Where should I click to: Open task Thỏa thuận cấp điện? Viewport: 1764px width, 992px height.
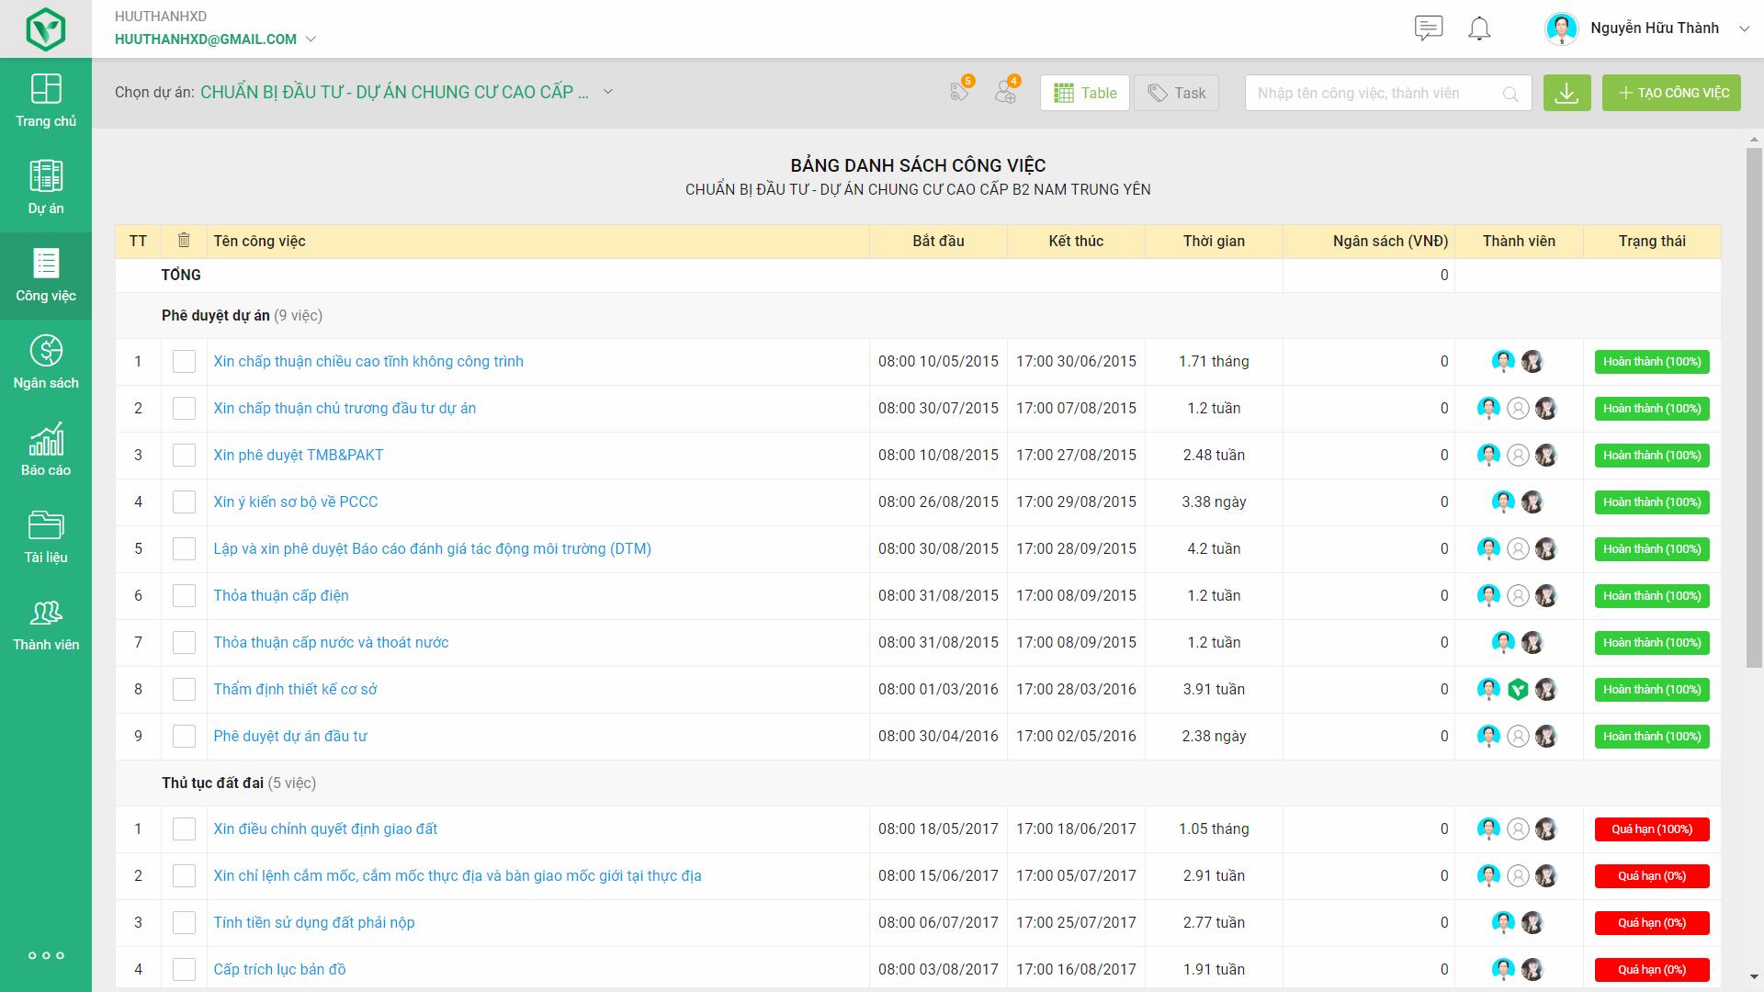(x=281, y=595)
